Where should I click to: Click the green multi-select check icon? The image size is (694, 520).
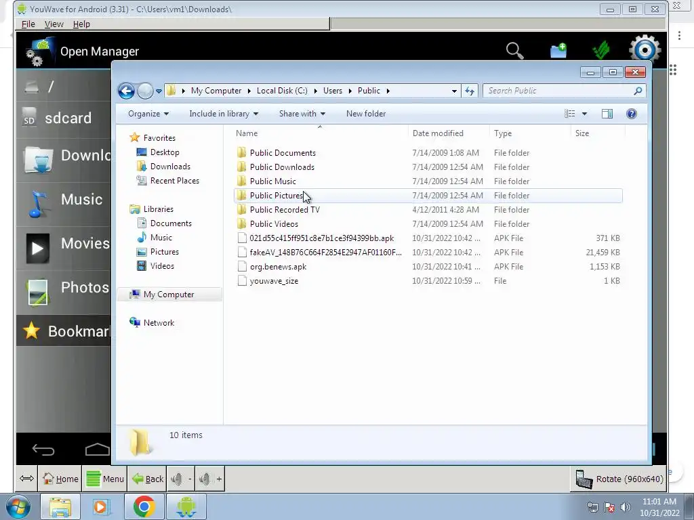(x=600, y=50)
